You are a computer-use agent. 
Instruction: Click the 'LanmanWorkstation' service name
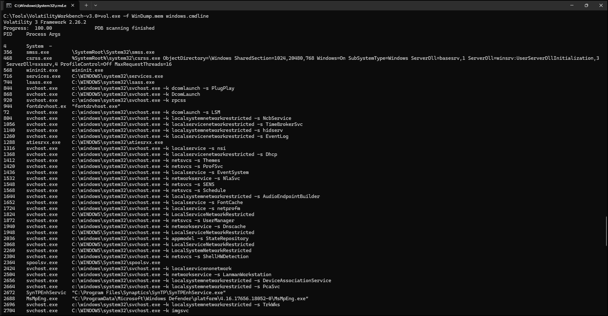[247, 275]
